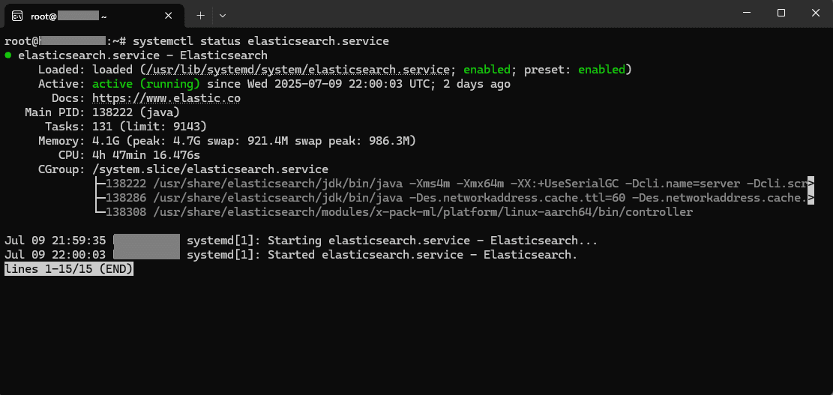Image resolution: width=833 pixels, height=395 pixels.
Task: Click the truncation marker on the 138286 process line
Action: coord(811,198)
